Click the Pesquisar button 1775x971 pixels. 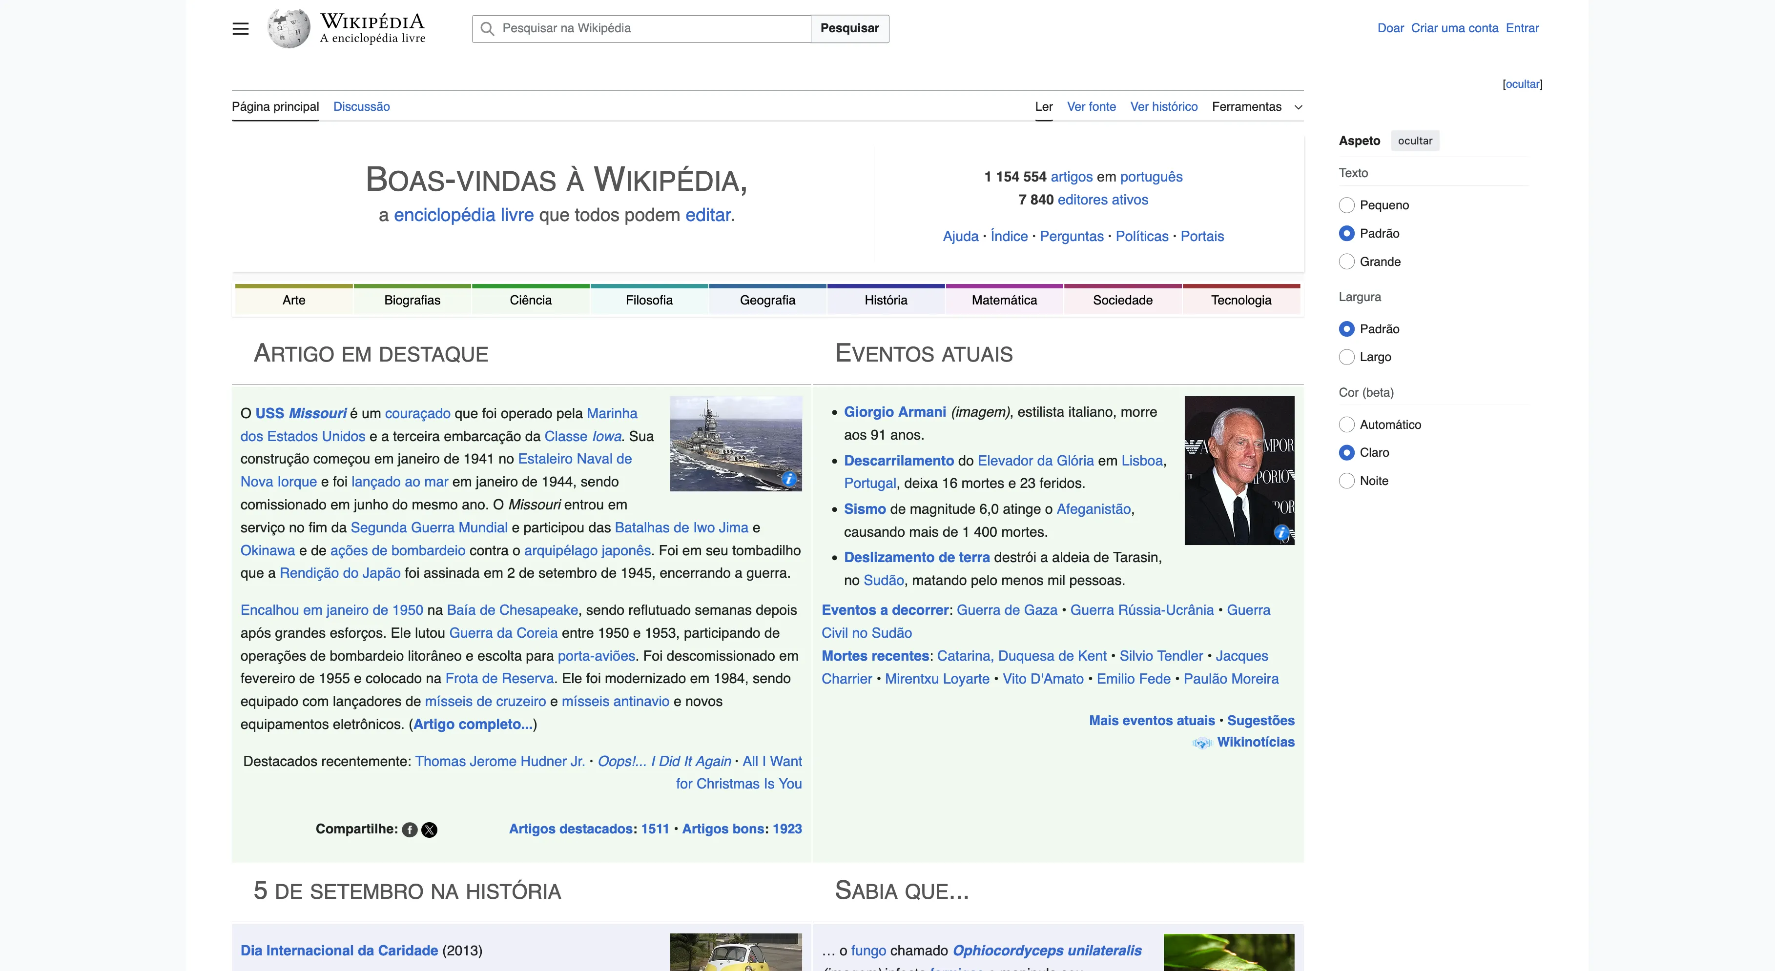(x=849, y=28)
